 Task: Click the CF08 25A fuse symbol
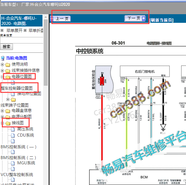click(102, 81)
